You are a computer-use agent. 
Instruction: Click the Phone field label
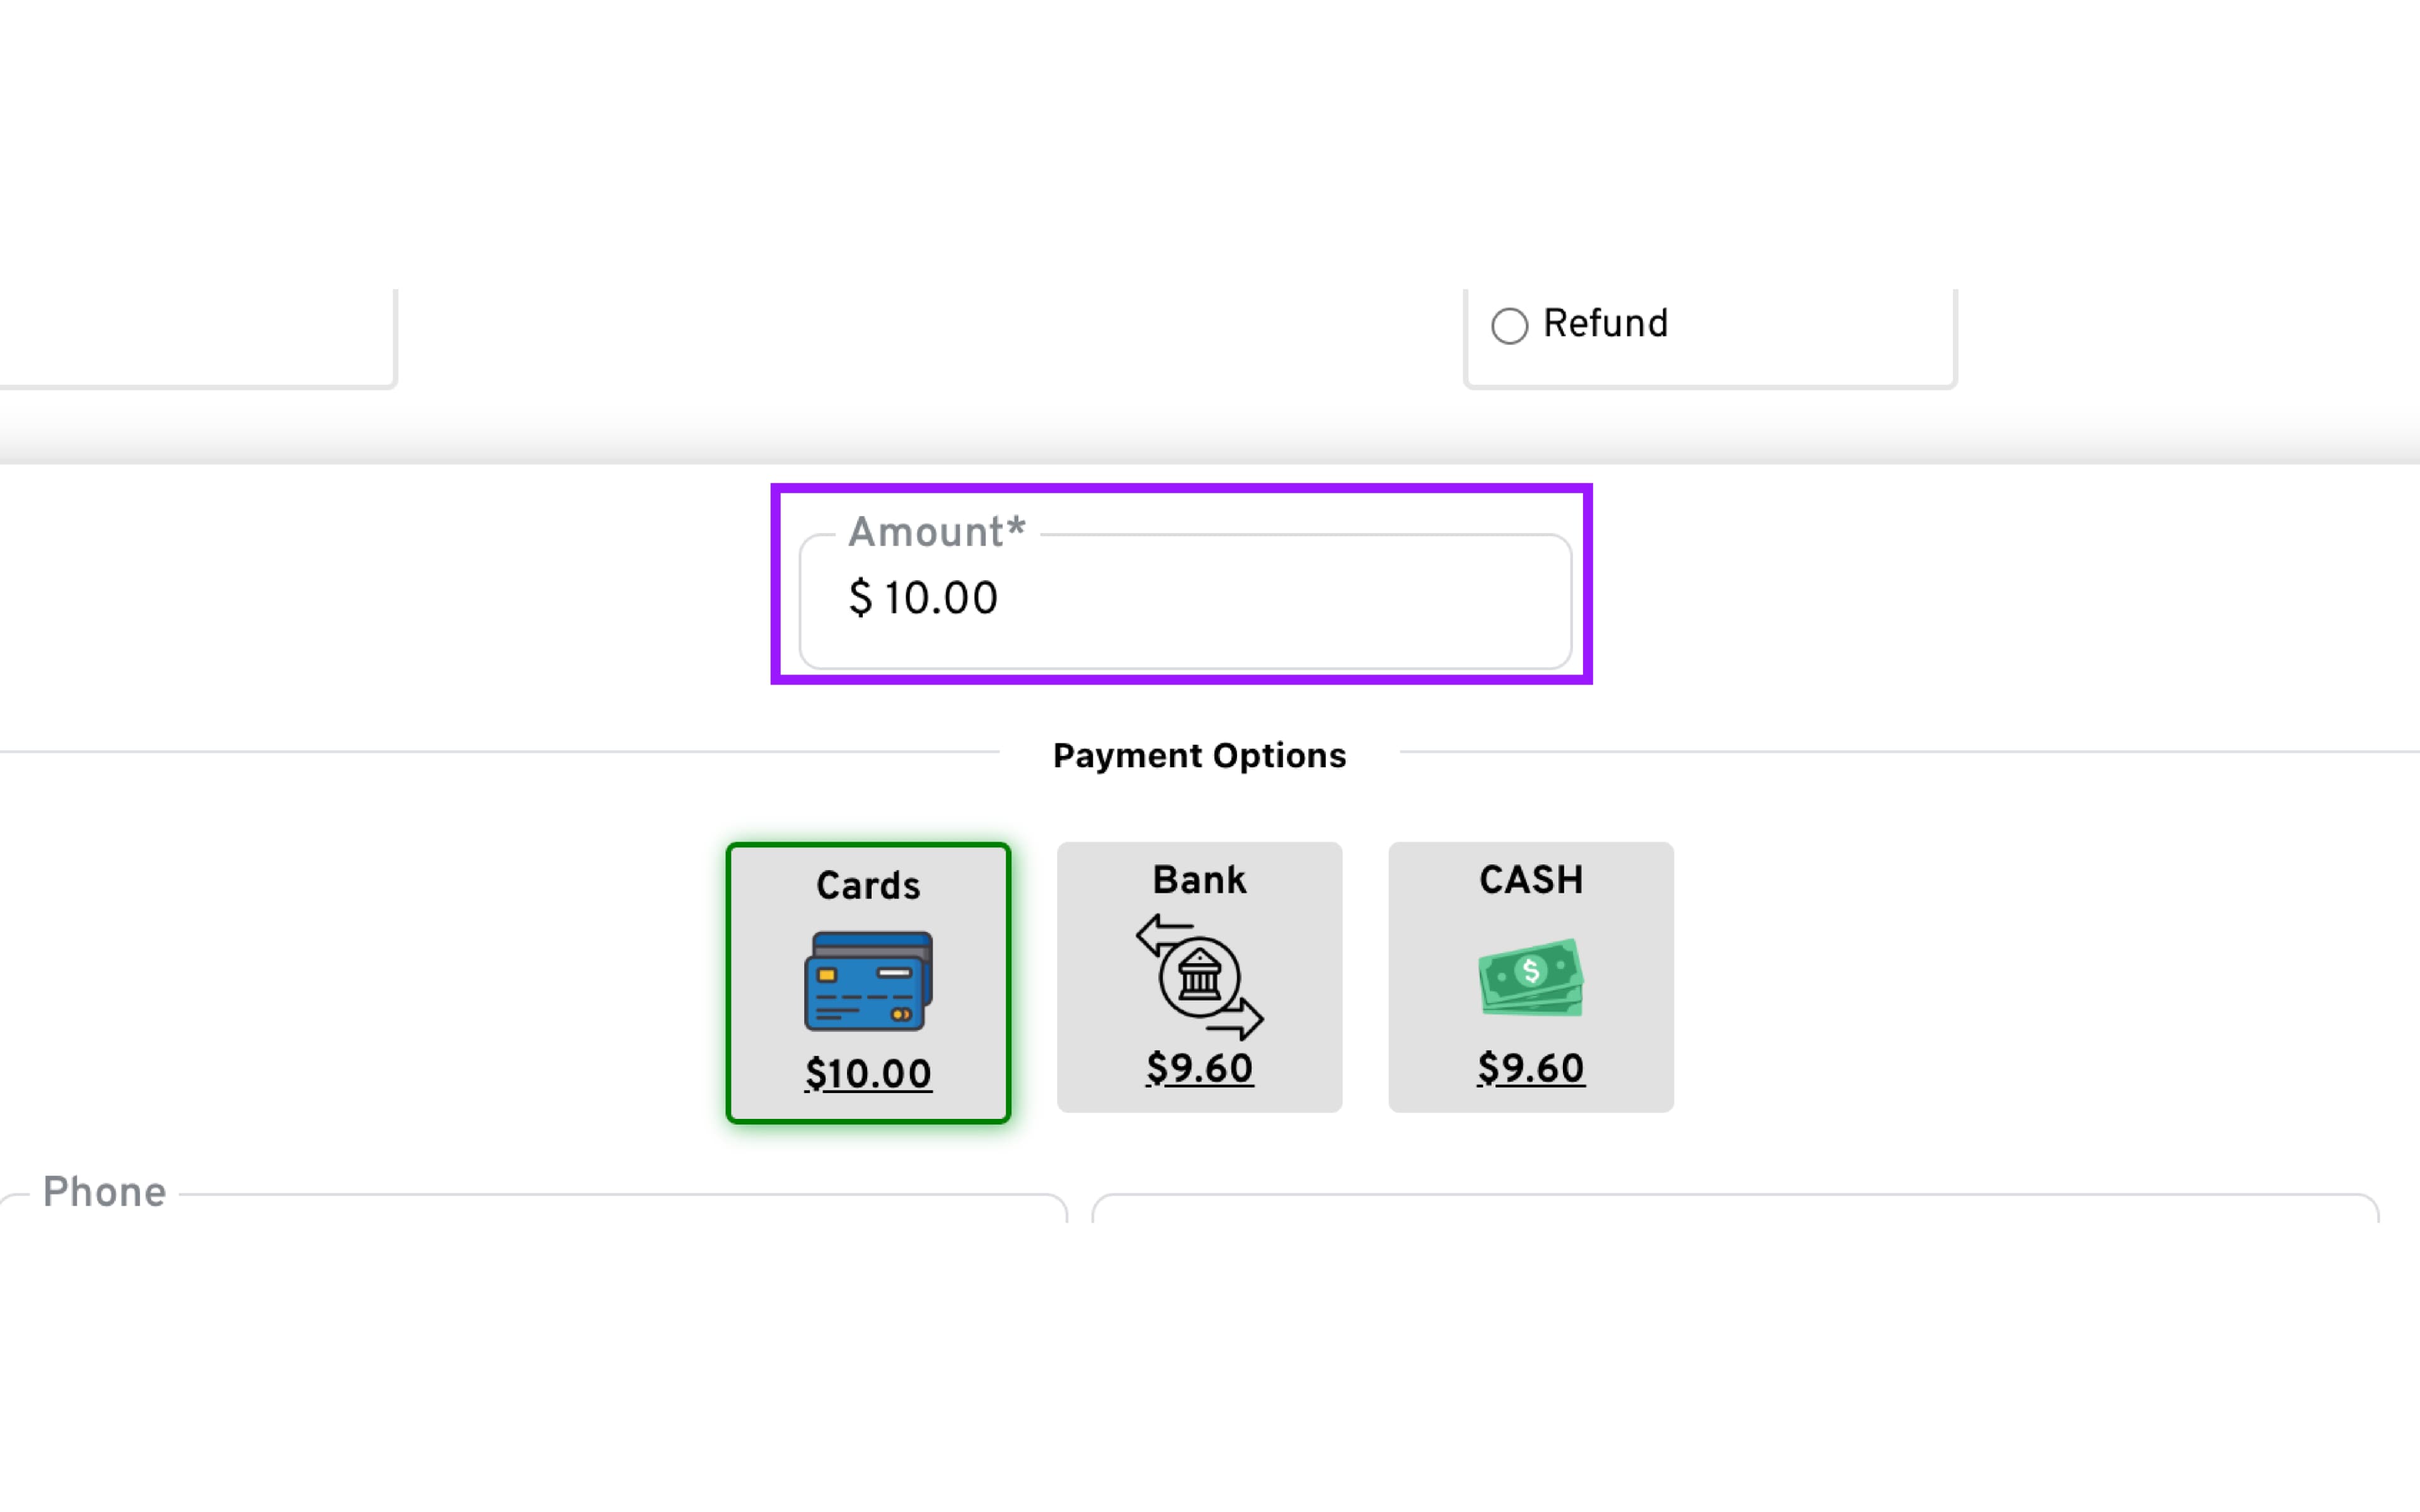pyautogui.click(x=104, y=1193)
